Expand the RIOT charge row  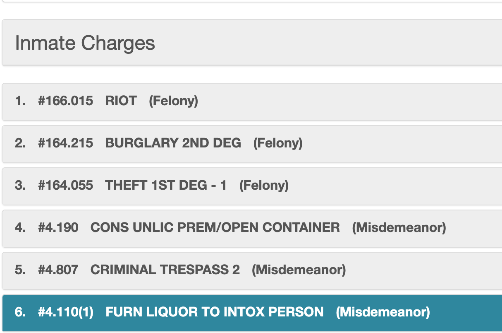coord(121,101)
